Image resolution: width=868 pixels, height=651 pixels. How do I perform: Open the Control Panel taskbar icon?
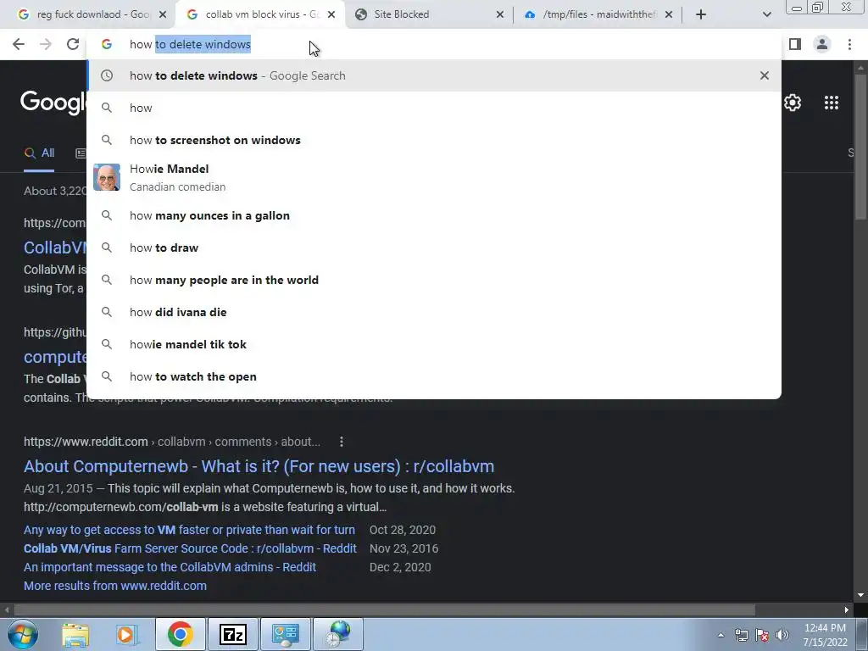coord(285,634)
